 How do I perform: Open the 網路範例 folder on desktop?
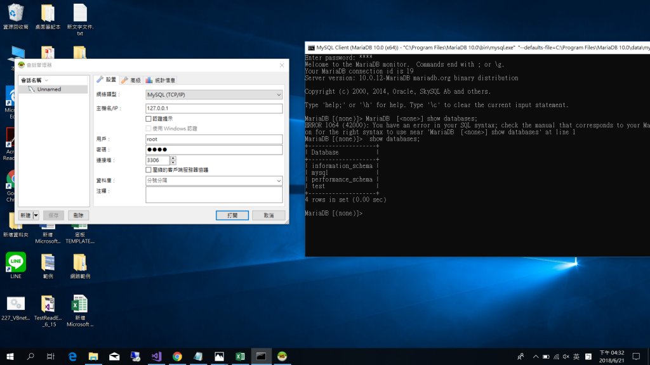pyautogui.click(x=80, y=266)
